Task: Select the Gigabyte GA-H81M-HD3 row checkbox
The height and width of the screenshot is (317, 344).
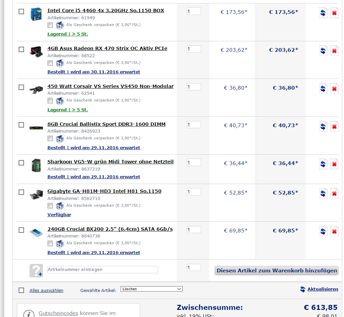Action: point(21,192)
